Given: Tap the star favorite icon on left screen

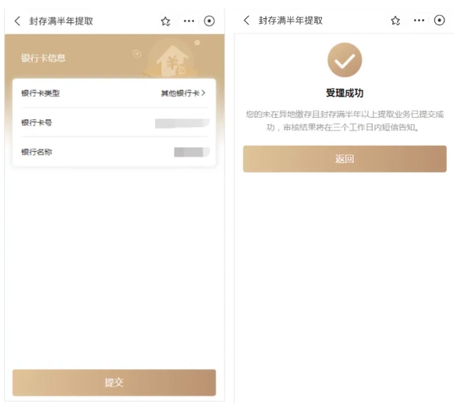Looking at the screenshot, I should click(165, 21).
